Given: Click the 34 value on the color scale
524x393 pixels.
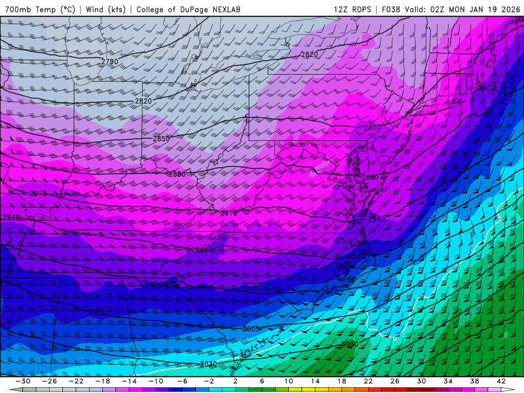Looking at the screenshot, I should tap(448, 381).
